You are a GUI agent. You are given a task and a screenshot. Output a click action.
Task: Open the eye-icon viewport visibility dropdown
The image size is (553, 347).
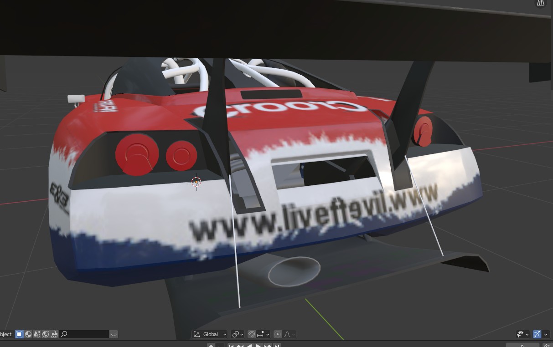click(522, 334)
